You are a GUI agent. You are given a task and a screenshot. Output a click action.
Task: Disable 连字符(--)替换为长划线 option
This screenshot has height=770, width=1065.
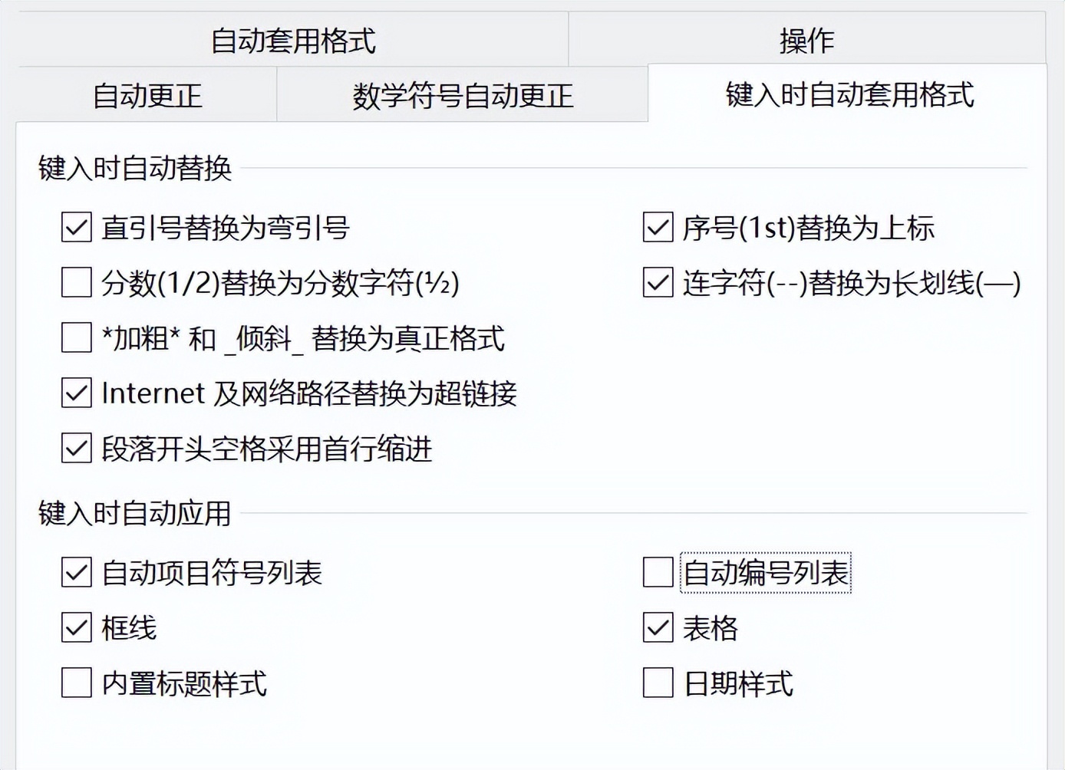[x=658, y=282]
